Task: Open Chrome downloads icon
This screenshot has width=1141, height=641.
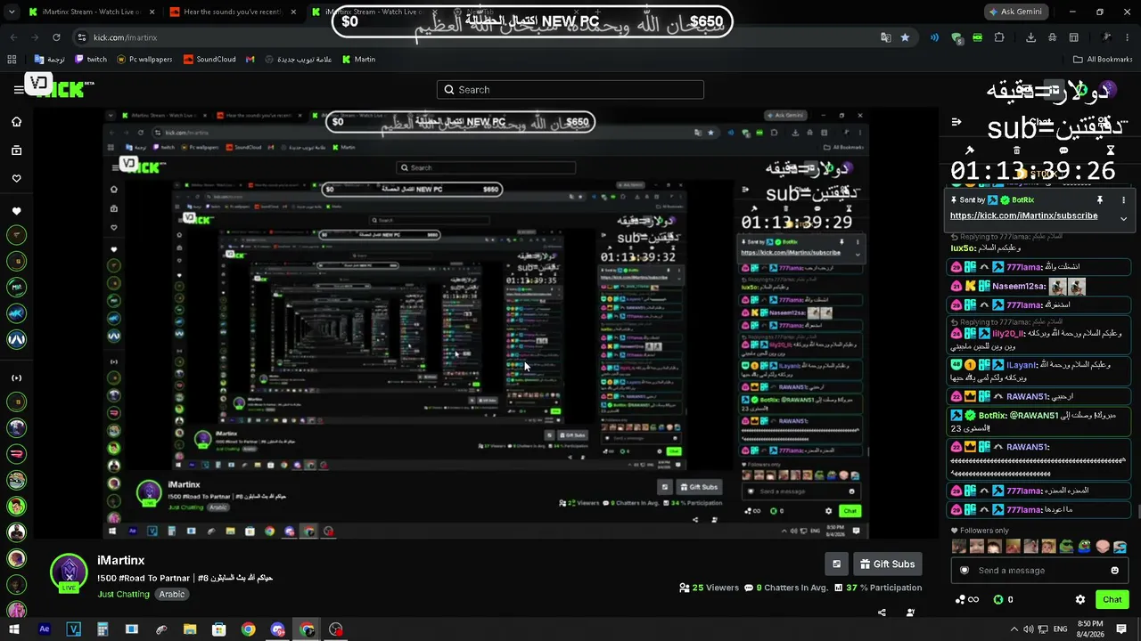Action: point(1030,37)
